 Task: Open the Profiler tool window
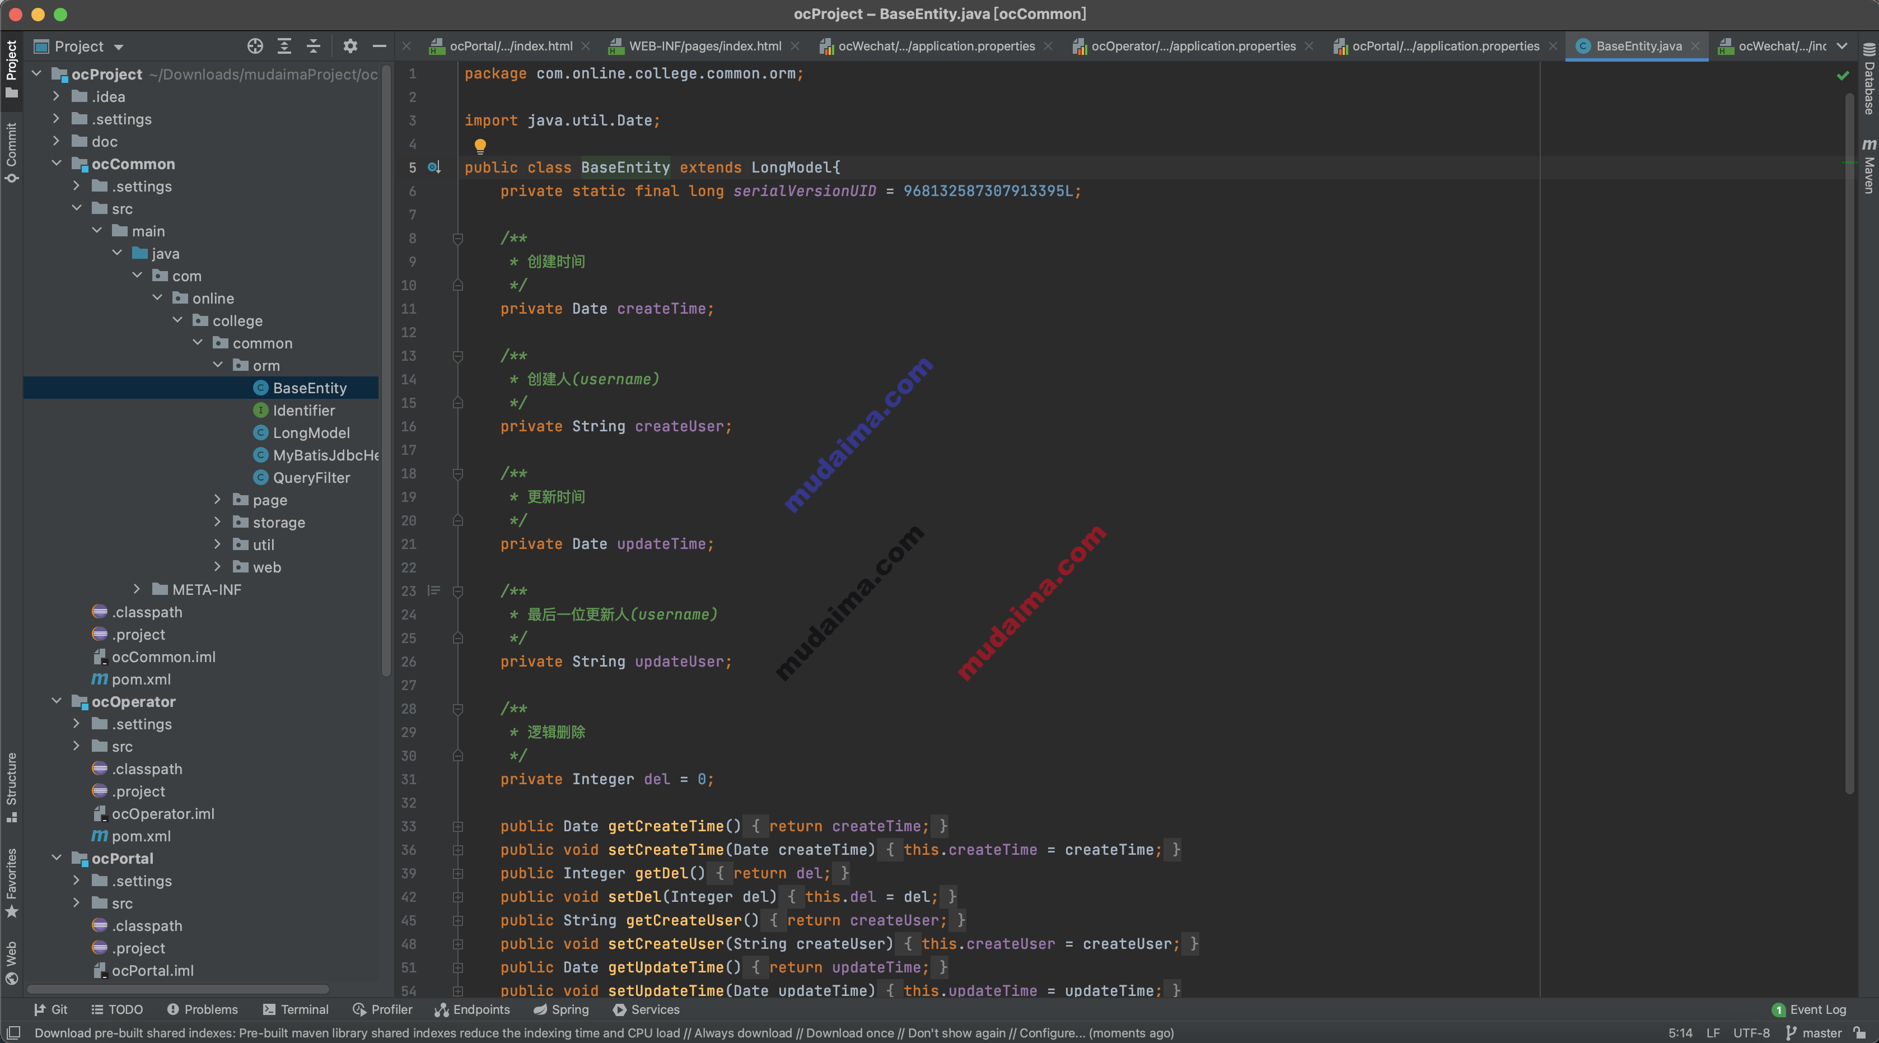tap(382, 1009)
